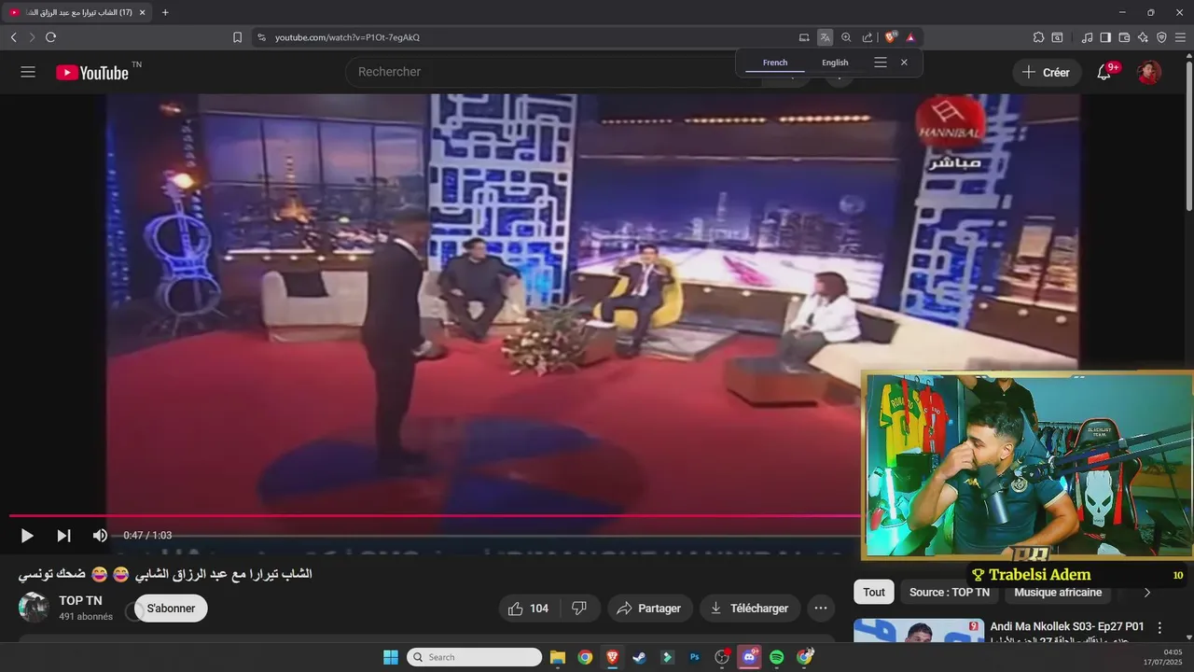Close the translate popup
Viewport: 1194px width, 672px height.
pyautogui.click(x=904, y=63)
